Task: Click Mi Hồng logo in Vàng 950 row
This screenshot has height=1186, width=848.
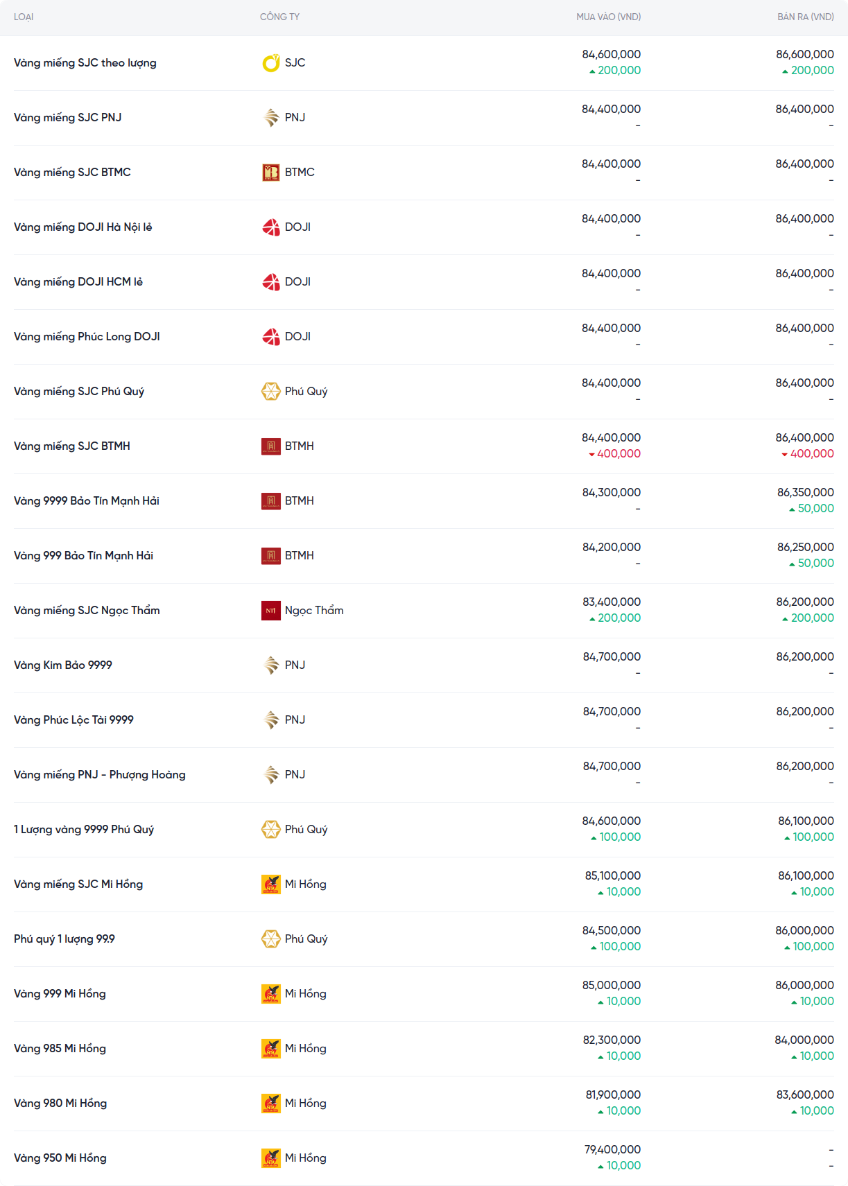Action: pos(270,1158)
